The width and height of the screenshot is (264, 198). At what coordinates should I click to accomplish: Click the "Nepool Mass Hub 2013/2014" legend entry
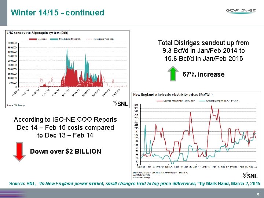[x=176, y=101]
